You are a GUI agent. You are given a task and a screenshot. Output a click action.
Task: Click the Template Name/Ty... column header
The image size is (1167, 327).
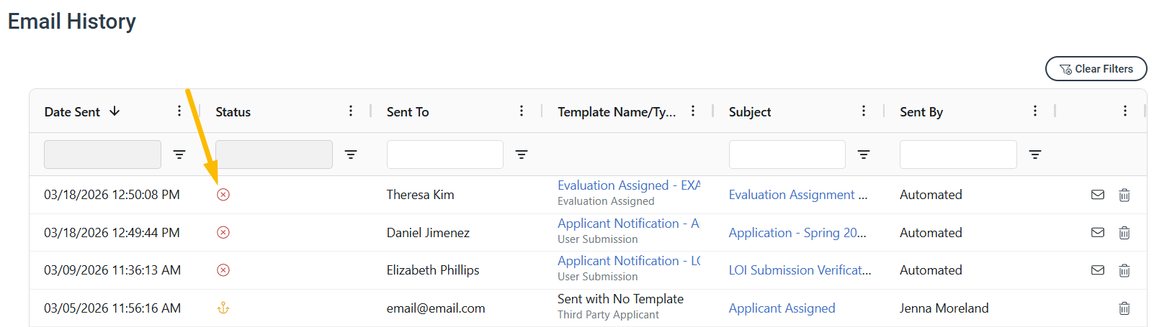click(617, 112)
